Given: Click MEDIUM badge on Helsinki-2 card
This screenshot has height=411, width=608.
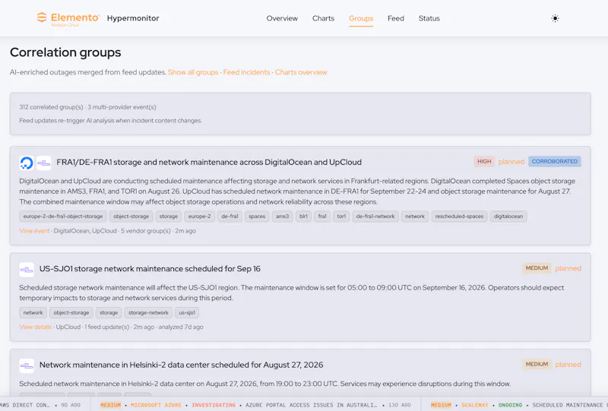Looking at the screenshot, I should (x=537, y=364).
